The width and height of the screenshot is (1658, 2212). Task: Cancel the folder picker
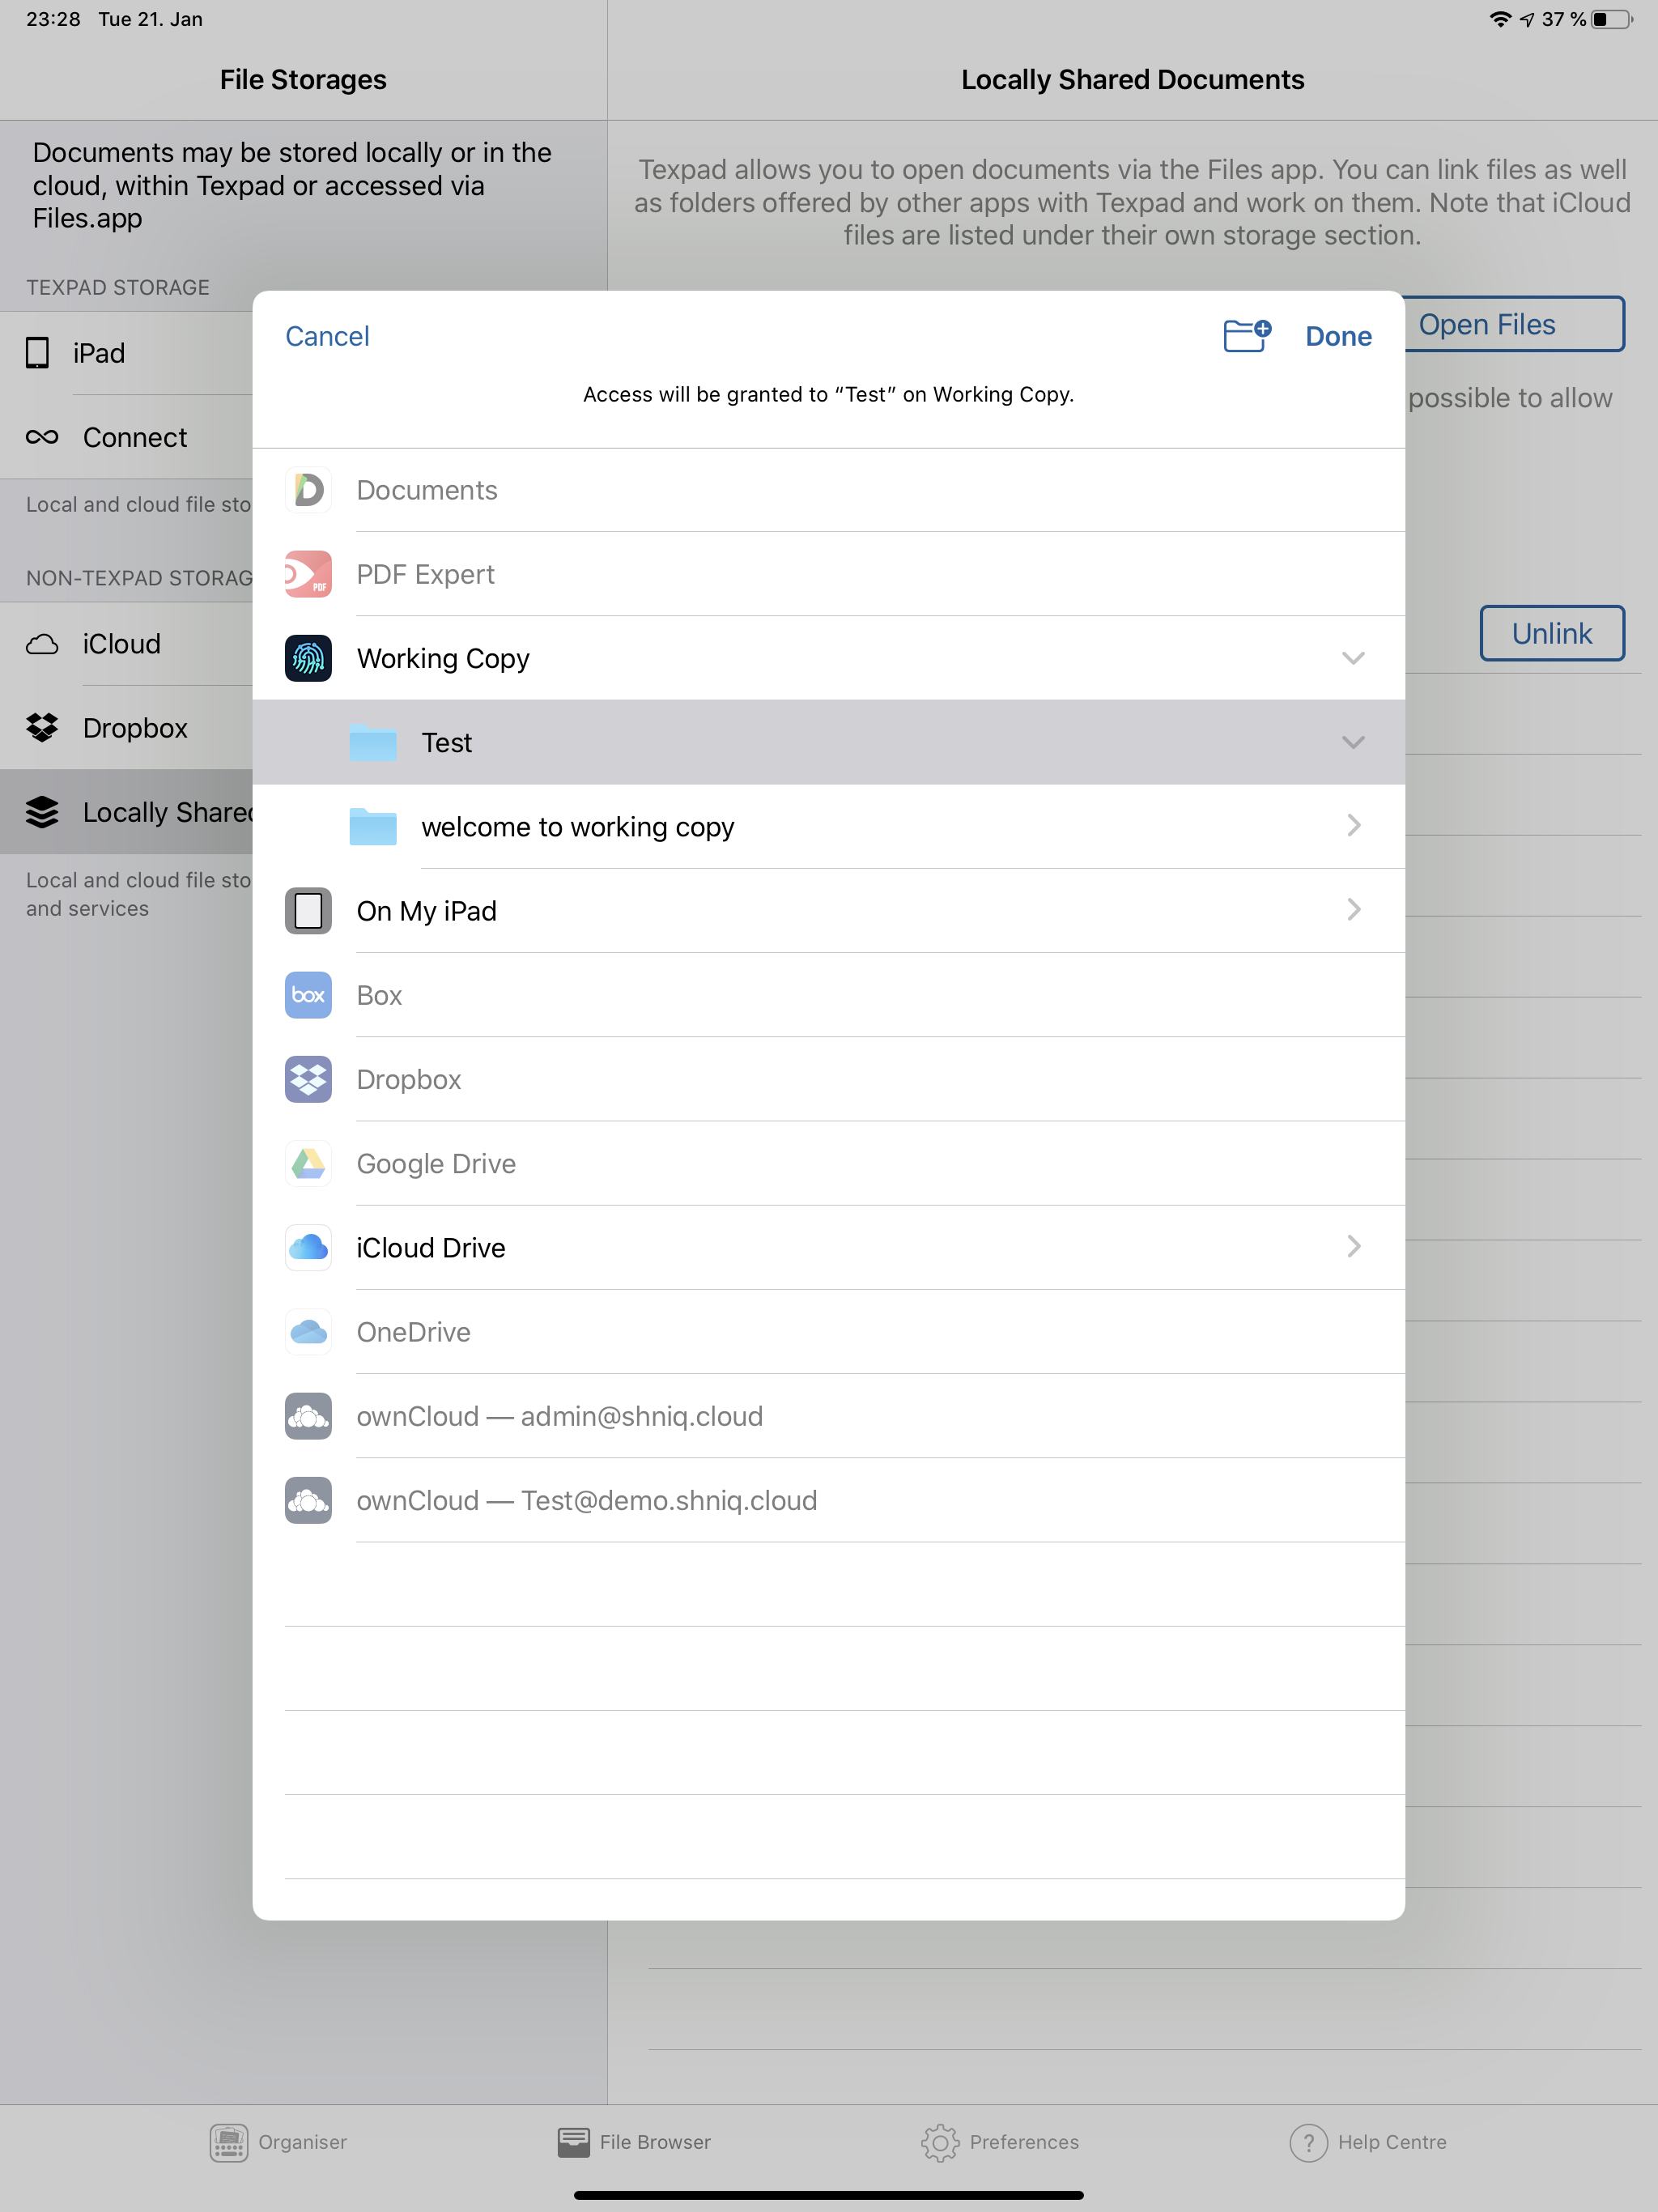point(327,336)
